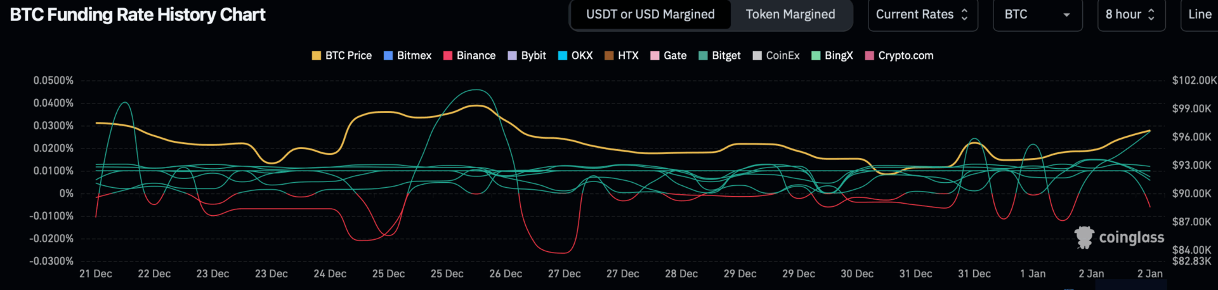Viewport: 1218px width, 290px height.
Task: Toggle CoinEx gray legend swatch
Action: click(x=757, y=56)
